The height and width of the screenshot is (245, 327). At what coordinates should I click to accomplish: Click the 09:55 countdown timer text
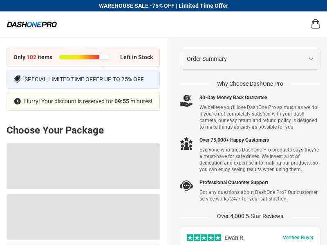tap(122, 101)
